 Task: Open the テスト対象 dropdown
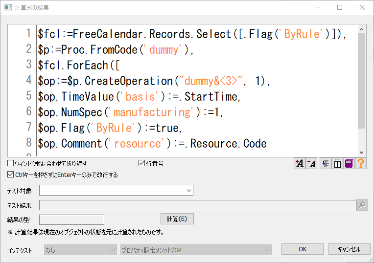[116, 190]
